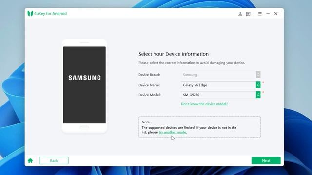Click the green Next button

tap(266, 160)
